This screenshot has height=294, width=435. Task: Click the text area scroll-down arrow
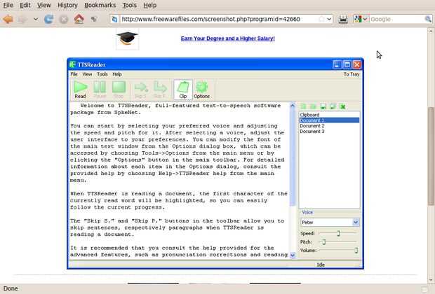[x=293, y=255]
